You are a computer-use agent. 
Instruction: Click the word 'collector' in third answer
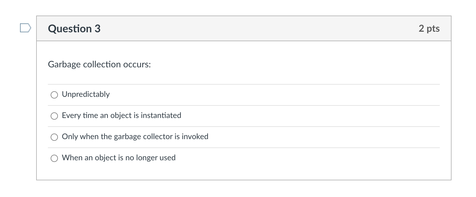(158, 137)
